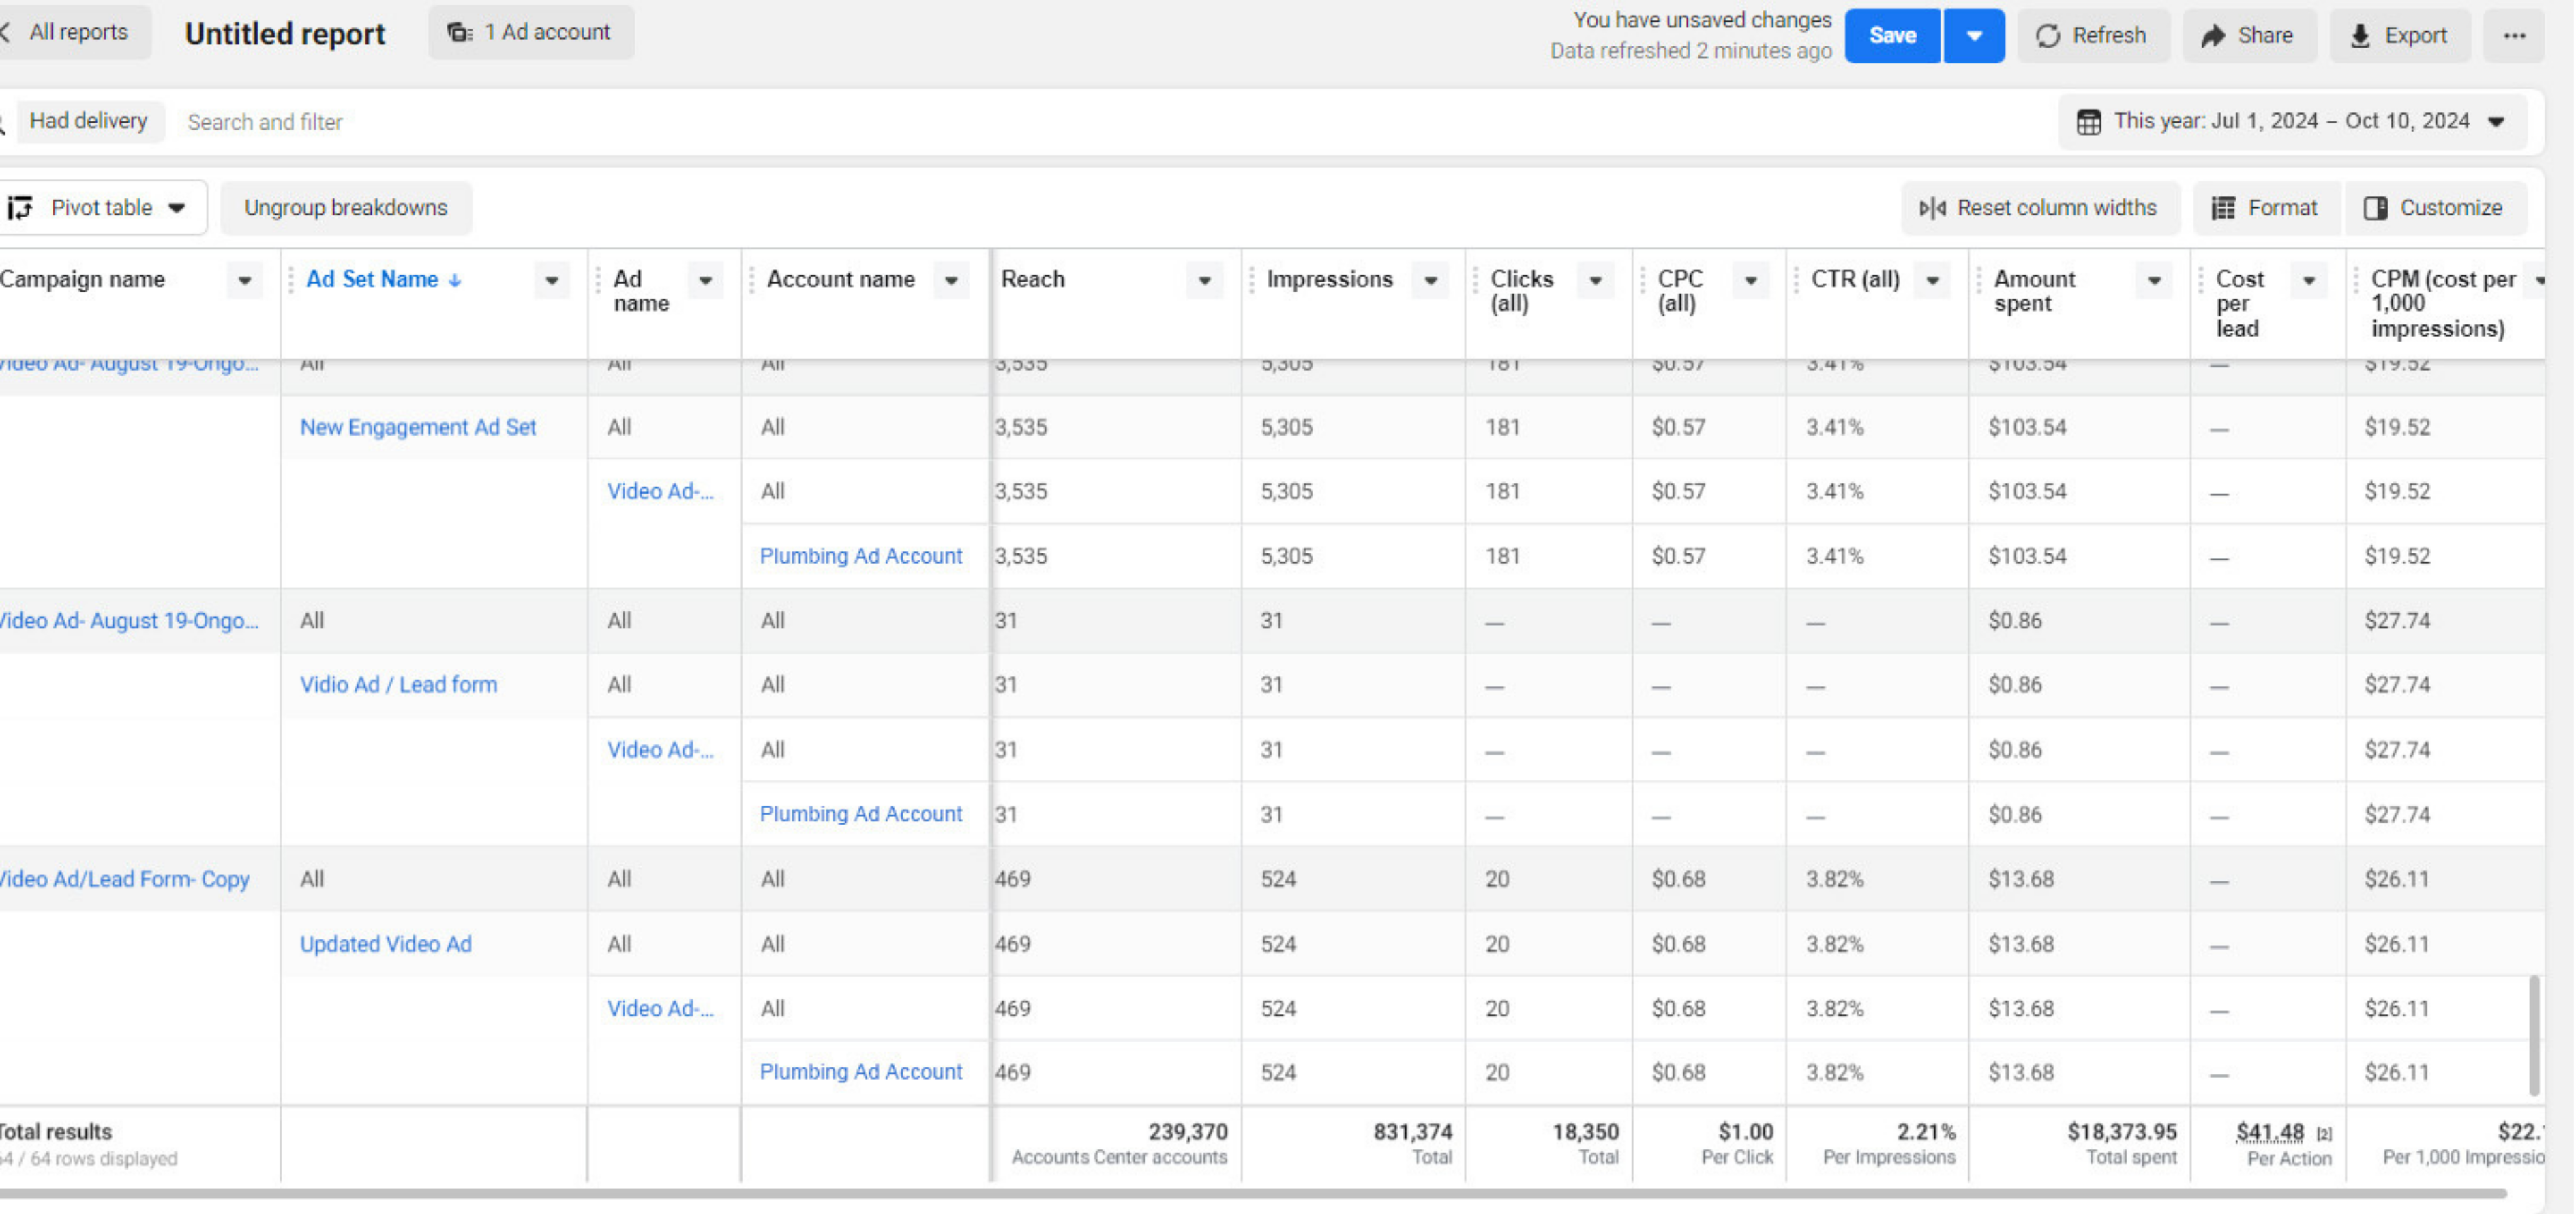
Task: Click the Untitled report title
Action: coord(285,34)
